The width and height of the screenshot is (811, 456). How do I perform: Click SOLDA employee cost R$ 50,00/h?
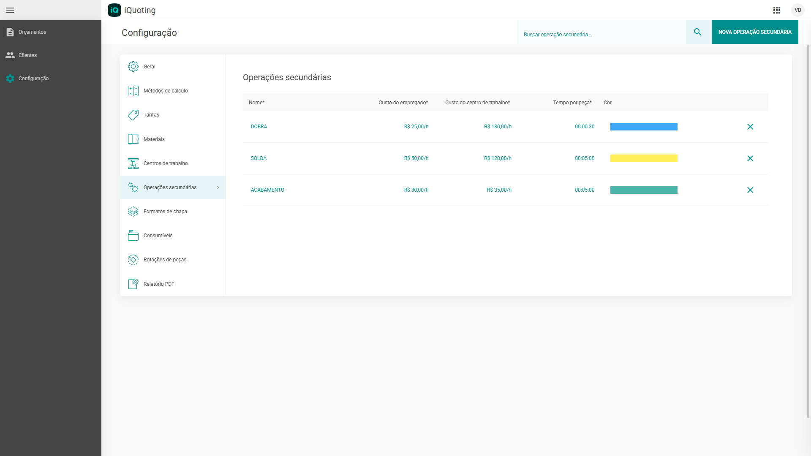[416, 158]
